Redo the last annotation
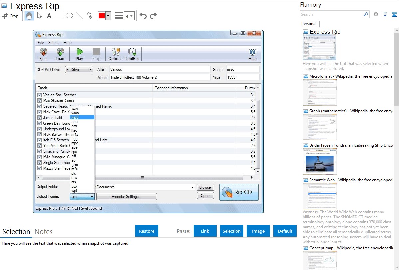The width and height of the screenshot is (399, 270). point(153,16)
